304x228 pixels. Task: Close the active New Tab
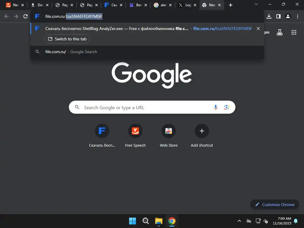point(219,5)
